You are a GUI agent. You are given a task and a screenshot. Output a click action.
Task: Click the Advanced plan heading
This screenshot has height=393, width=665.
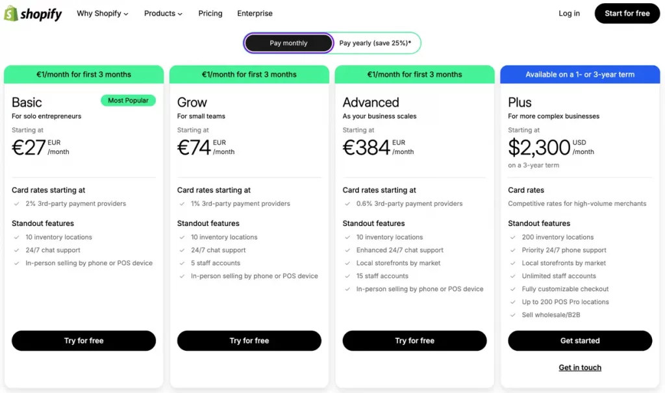pyautogui.click(x=370, y=102)
